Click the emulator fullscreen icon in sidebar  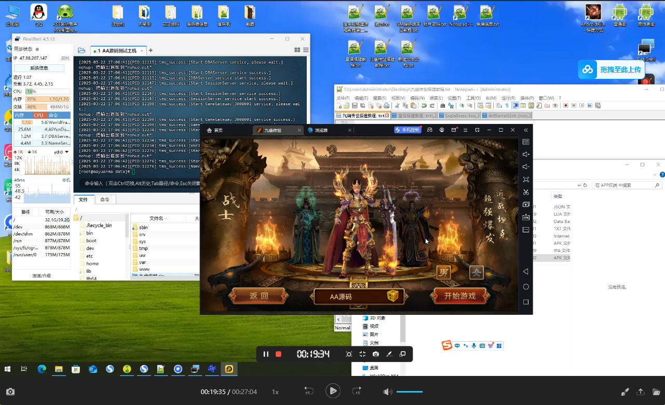[526, 179]
